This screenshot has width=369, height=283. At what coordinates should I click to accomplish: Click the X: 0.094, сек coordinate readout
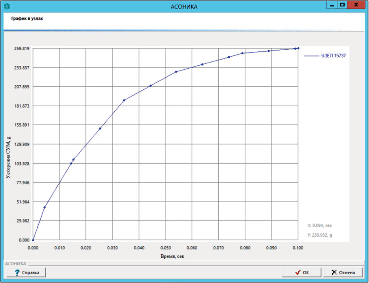click(320, 226)
